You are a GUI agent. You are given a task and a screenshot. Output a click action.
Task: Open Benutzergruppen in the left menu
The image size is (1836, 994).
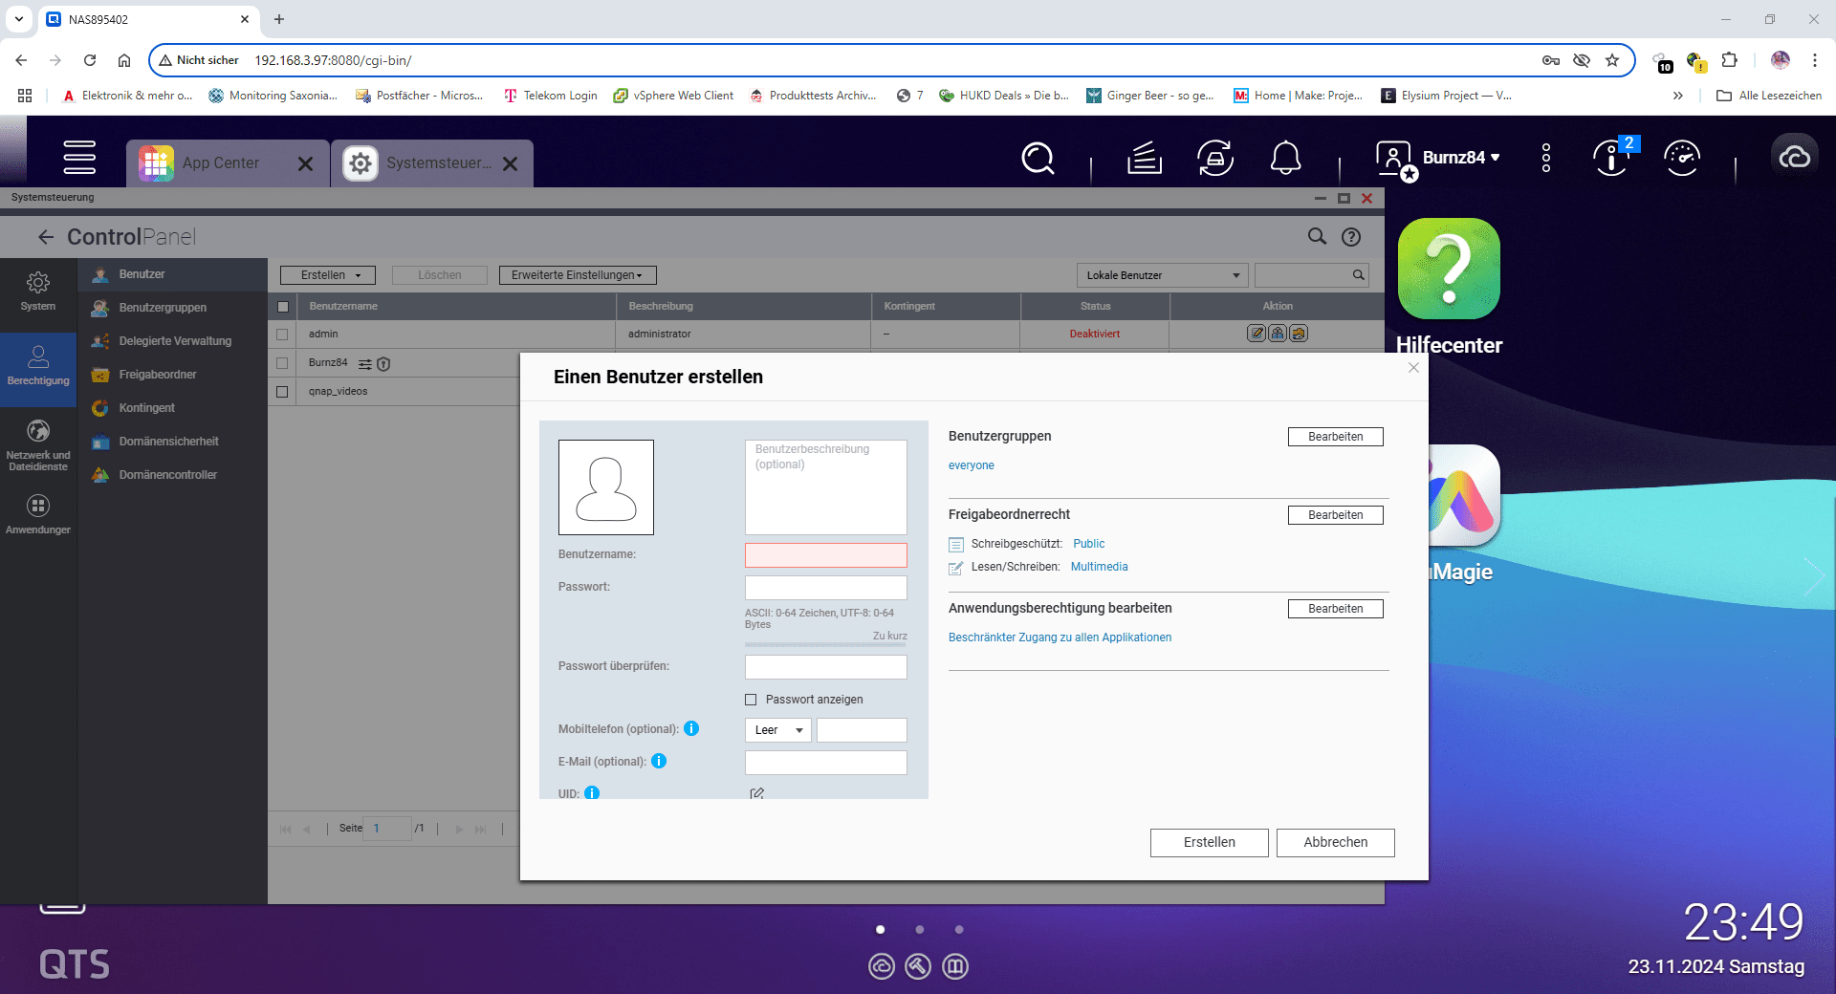tap(172, 308)
